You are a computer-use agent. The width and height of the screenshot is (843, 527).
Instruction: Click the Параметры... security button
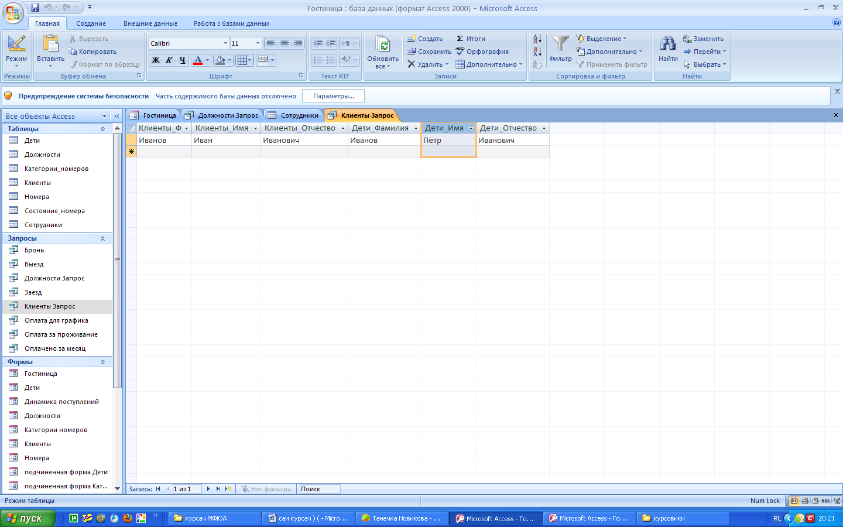(333, 96)
